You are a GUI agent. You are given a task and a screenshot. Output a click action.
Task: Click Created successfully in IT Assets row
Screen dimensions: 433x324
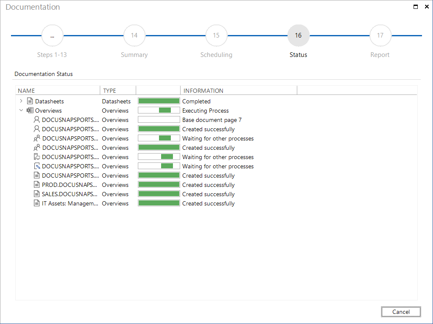[x=208, y=204]
